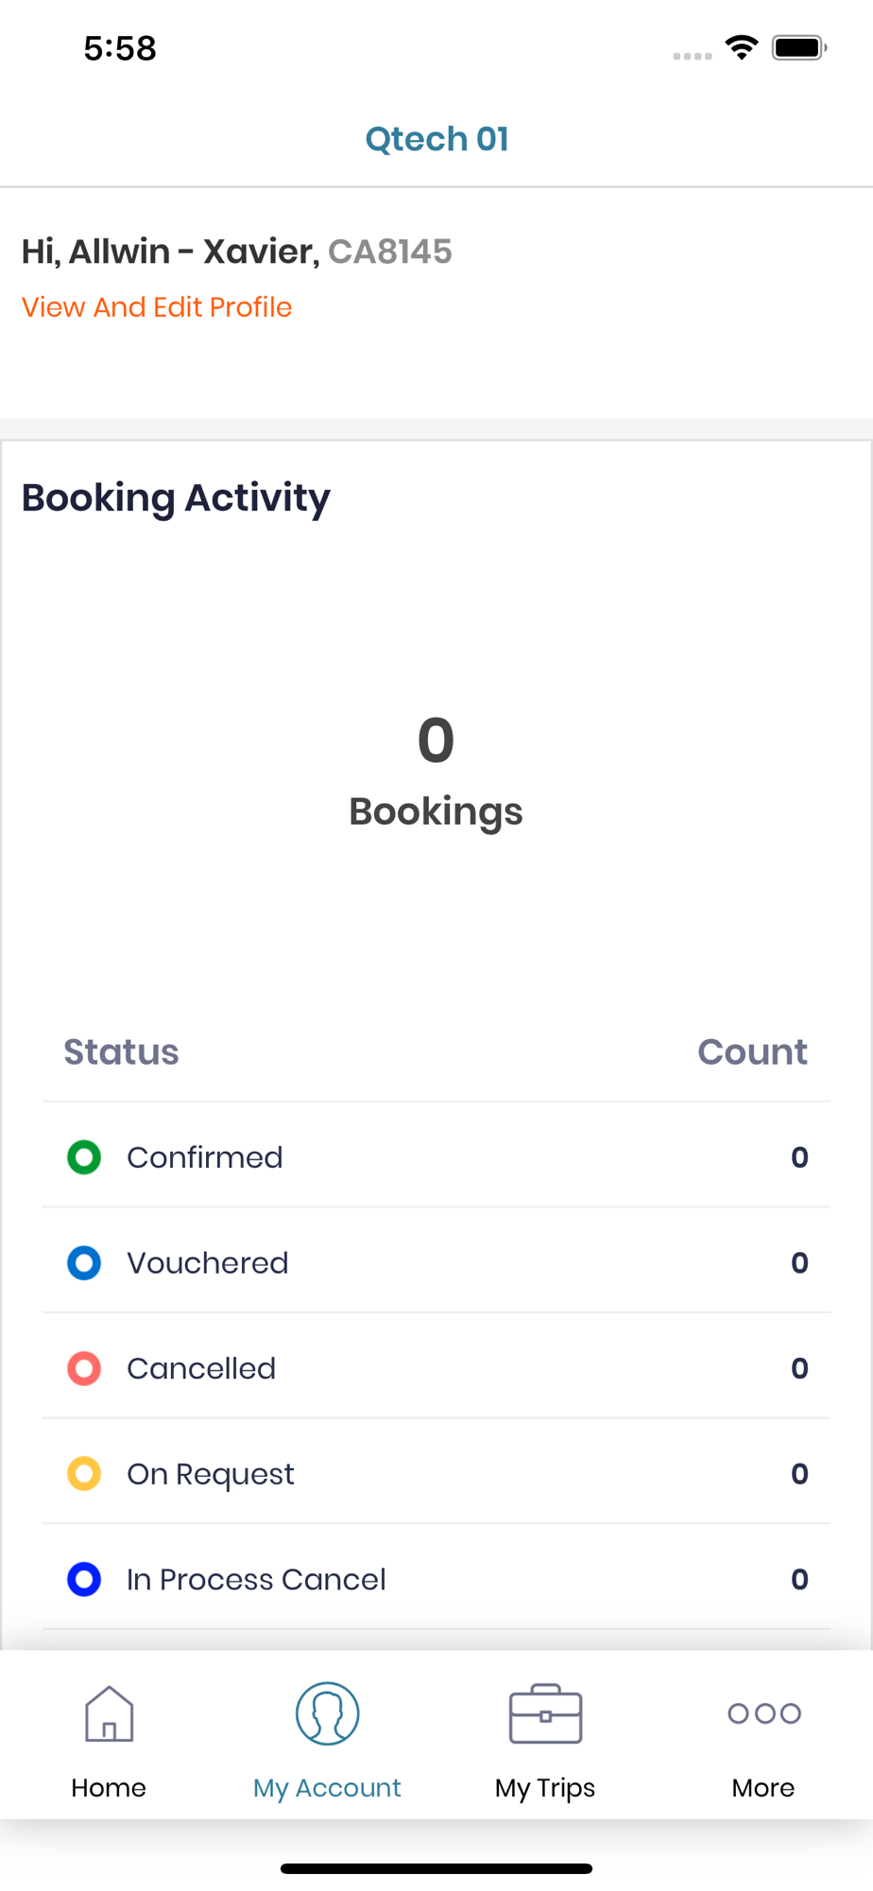873x1891 pixels.
Task: Tap the green Confirmed status ring
Action: [84, 1157]
